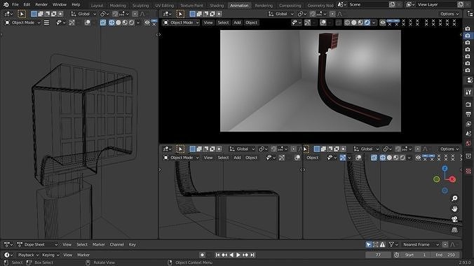Toggle X-ray in the left viewport
The width and height of the screenshot is (474, 266).
click(x=103, y=22)
